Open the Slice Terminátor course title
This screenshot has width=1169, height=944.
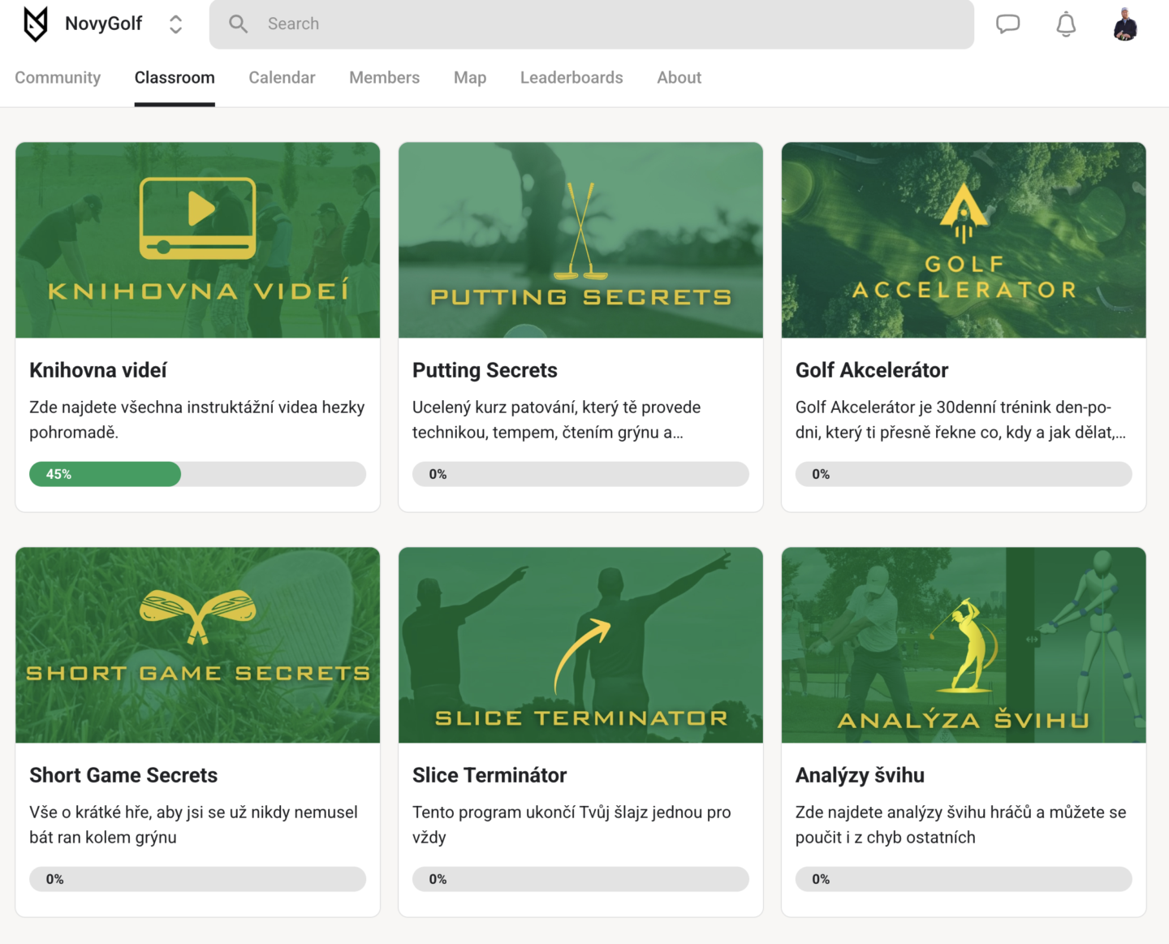(490, 775)
